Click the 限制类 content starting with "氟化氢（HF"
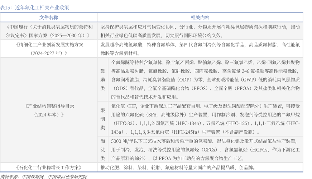The height and width of the screenshot is (179, 312). [205, 119]
